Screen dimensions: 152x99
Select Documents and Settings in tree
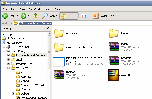pyautogui.click(x=31, y=55)
